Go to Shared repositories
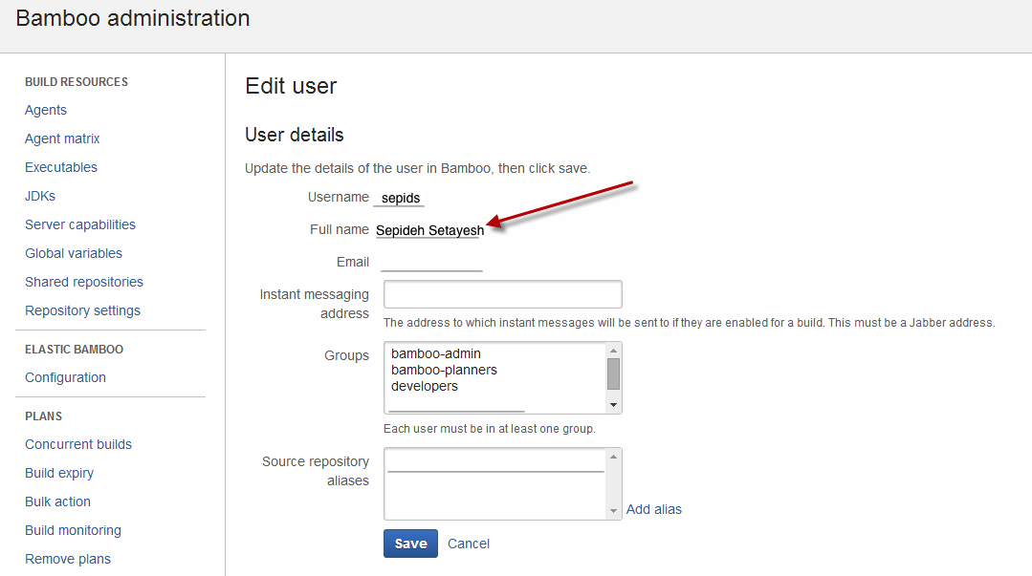Image resolution: width=1032 pixels, height=576 pixels. coord(83,282)
